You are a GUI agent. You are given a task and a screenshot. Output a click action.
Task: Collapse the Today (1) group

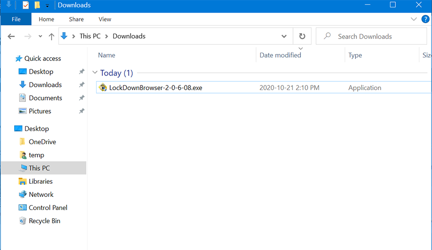(95, 73)
